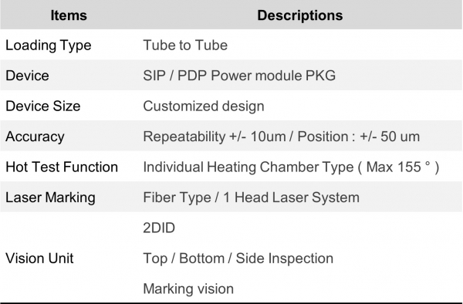The width and height of the screenshot is (463, 304).
Task: Click Top / Bottom / Side Inspection text
Action: pos(238,258)
